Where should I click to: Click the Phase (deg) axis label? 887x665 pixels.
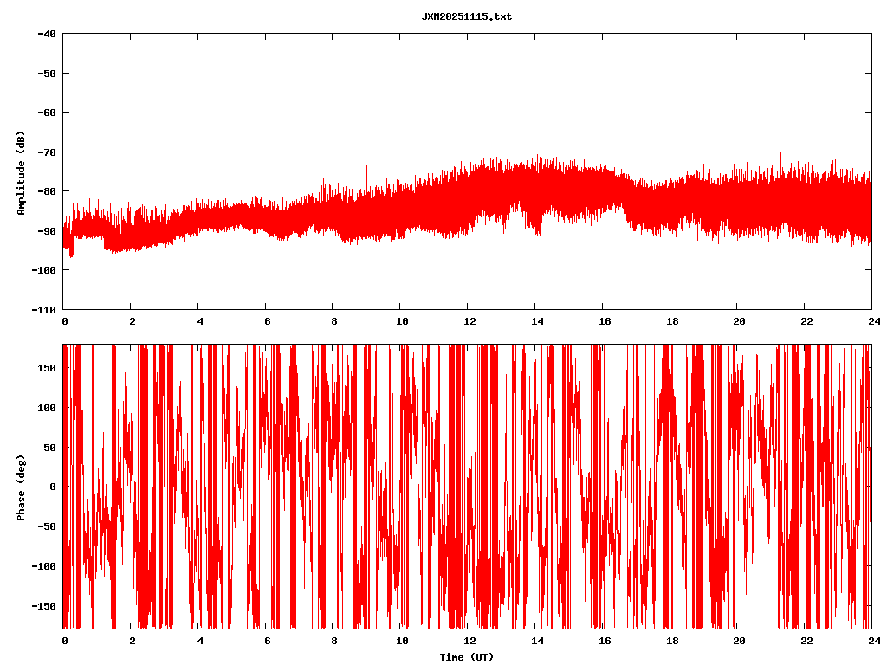pos(21,487)
